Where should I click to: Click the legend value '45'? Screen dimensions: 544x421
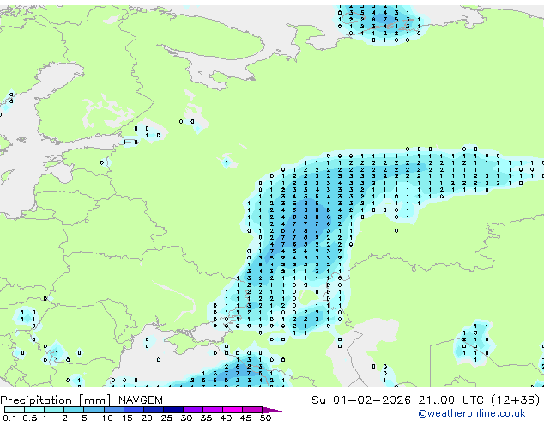[245, 418]
